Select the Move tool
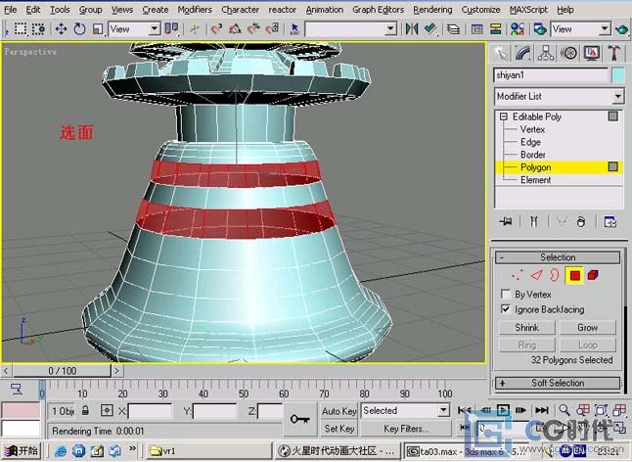Screen dimensions: 632x462 [x=61, y=29]
